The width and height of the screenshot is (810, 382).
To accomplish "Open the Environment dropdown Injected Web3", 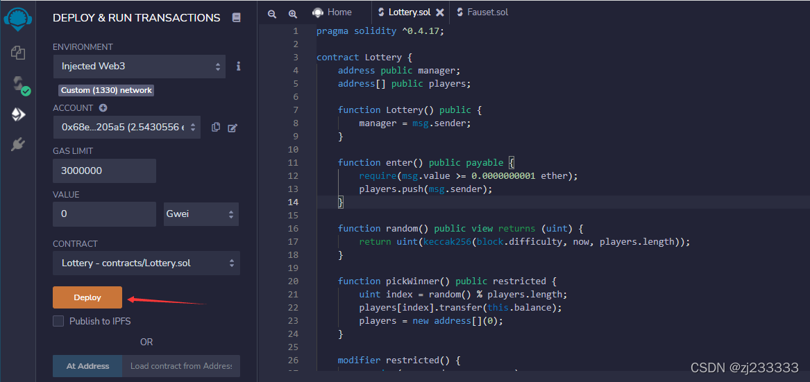I will click(x=139, y=67).
